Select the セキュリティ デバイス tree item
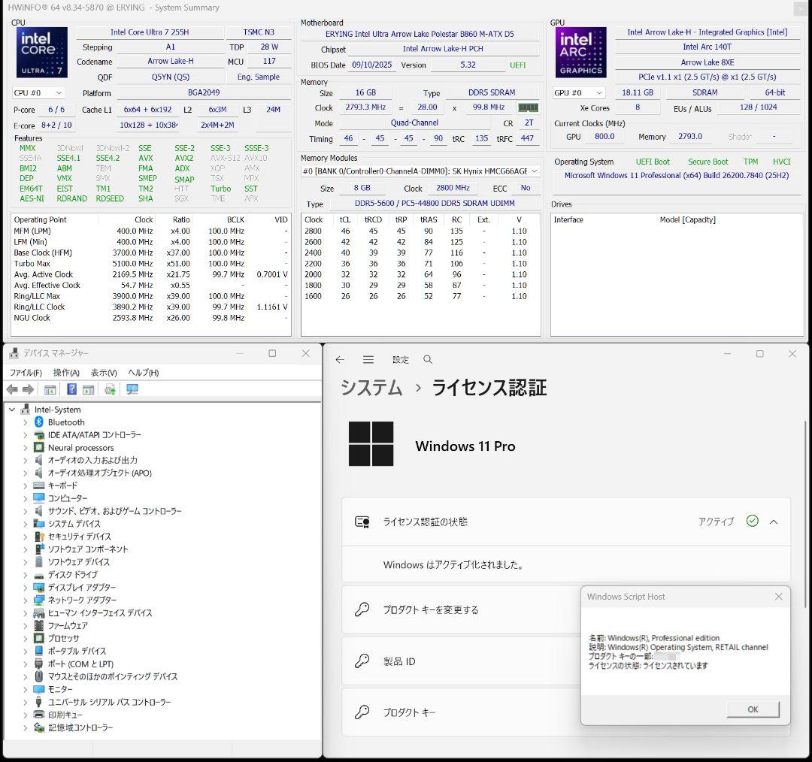This screenshot has width=812, height=762. [x=79, y=537]
